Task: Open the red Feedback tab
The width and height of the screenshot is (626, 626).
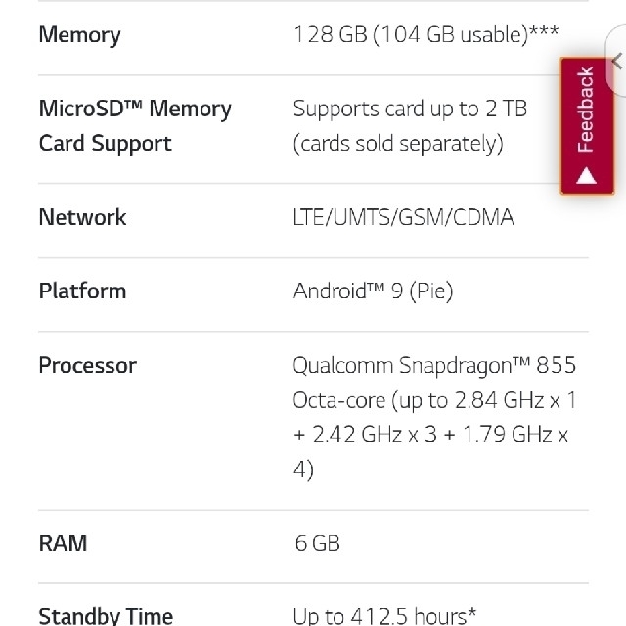Action: tap(587, 126)
